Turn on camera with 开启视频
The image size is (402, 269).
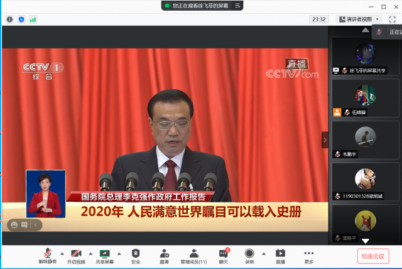pos(76,255)
